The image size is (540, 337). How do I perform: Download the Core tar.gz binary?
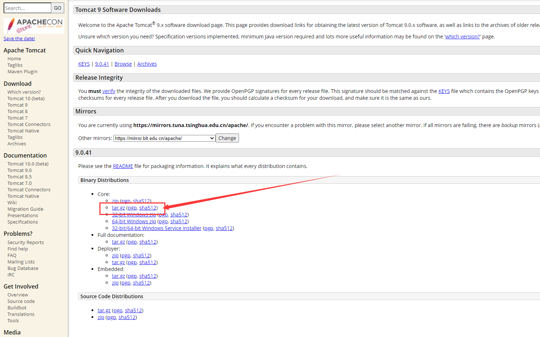(x=118, y=208)
